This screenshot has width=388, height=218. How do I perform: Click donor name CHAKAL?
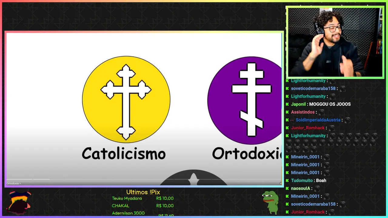tap(120, 206)
